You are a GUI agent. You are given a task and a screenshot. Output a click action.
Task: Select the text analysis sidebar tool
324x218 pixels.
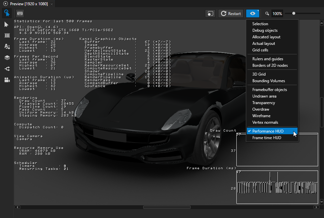click(x=7, y=46)
